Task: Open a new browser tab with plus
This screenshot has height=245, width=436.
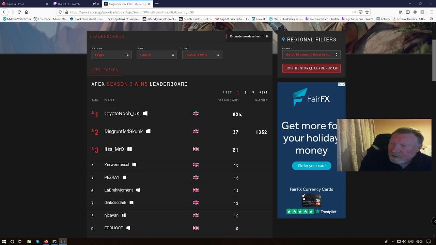Action: (157, 4)
